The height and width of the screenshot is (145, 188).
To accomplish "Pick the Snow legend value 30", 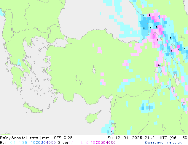I will tap(103, 143).
